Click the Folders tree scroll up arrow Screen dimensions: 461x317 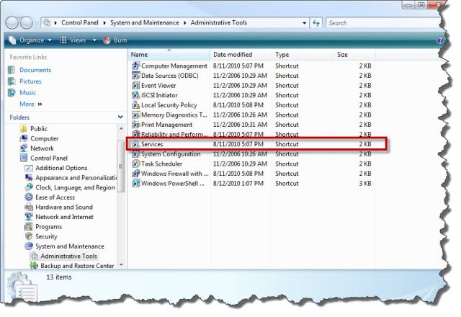tap(121, 129)
